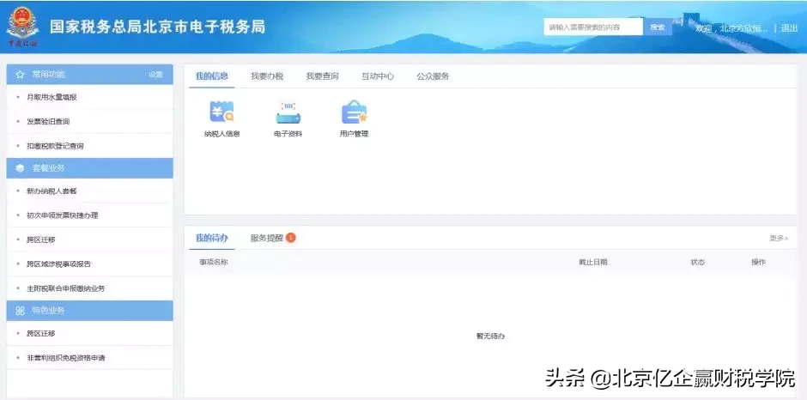Click the 搜索 button
This screenshot has width=807, height=400.
[658, 27]
